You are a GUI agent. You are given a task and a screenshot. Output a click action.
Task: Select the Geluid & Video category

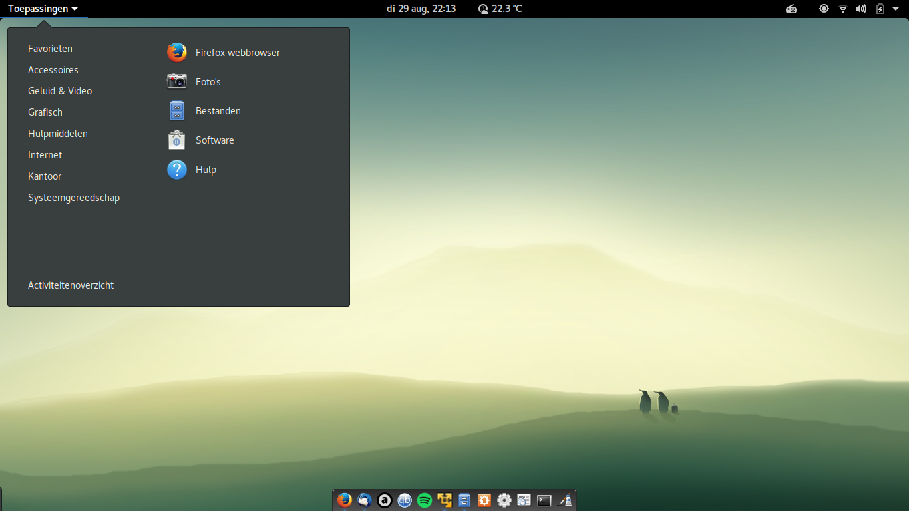60,91
